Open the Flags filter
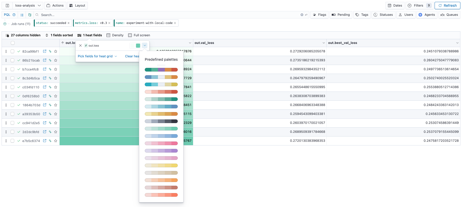 pos(320,15)
